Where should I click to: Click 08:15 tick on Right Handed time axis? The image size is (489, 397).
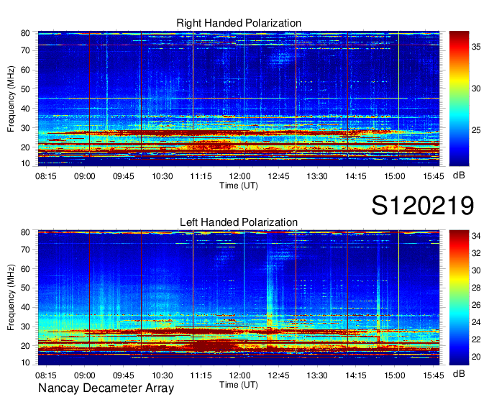click(46, 176)
